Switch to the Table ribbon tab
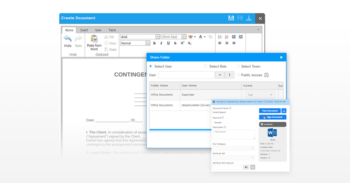The height and width of the screenshot is (183, 350). pos(112,30)
